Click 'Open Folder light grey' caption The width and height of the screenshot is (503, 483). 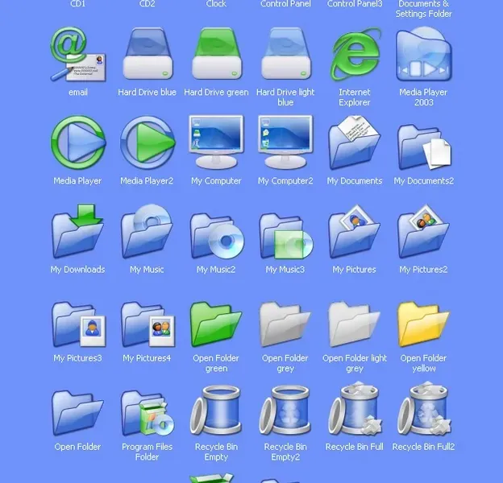[355, 363]
